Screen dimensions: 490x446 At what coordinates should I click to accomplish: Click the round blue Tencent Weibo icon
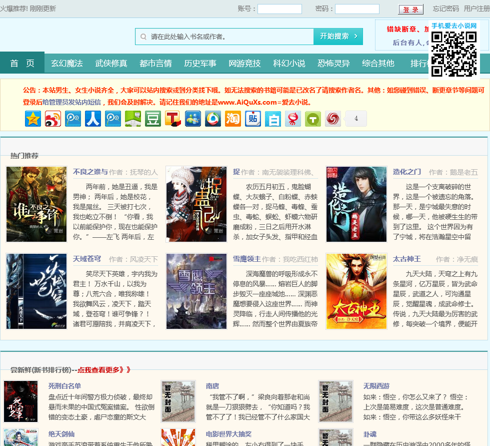[x=213, y=119]
